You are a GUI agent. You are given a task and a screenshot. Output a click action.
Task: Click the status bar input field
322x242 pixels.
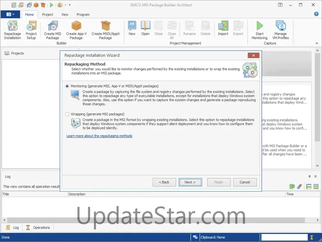[284, 237]
